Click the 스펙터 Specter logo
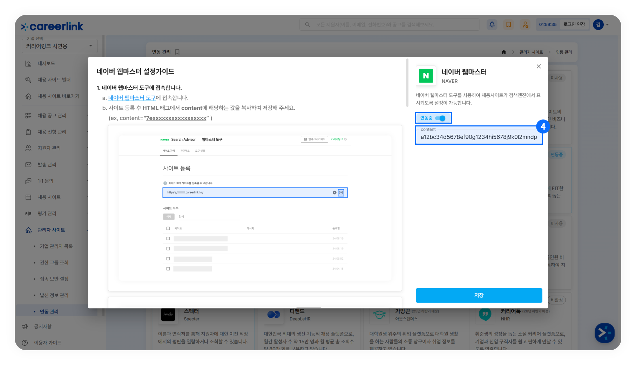 tap(168, 314)
